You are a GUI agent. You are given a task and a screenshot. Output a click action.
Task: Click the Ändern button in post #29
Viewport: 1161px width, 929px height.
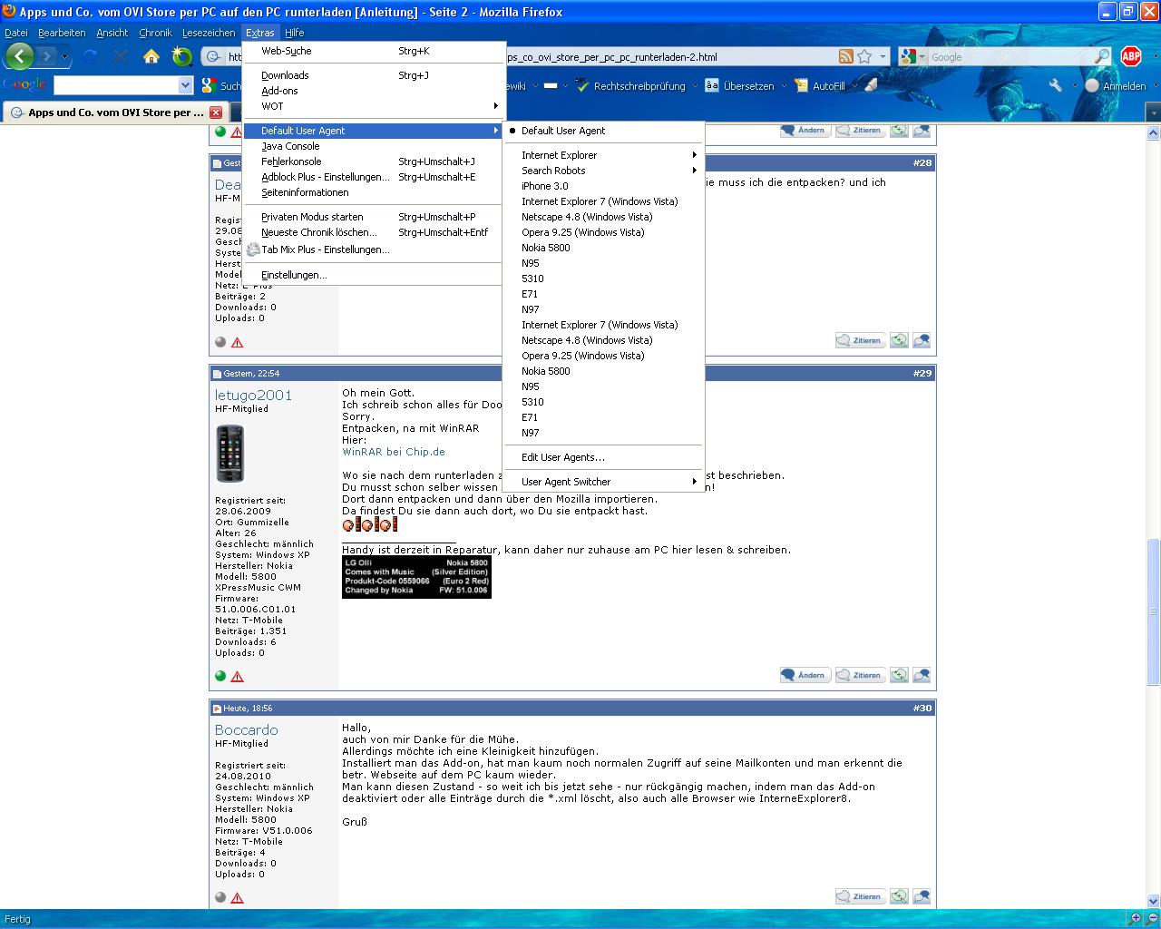tap(805, 675)
